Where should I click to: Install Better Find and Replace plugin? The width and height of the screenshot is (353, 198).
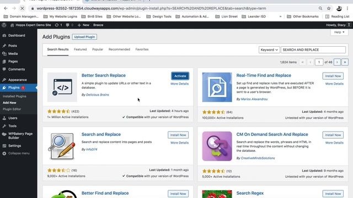point(178,194)
